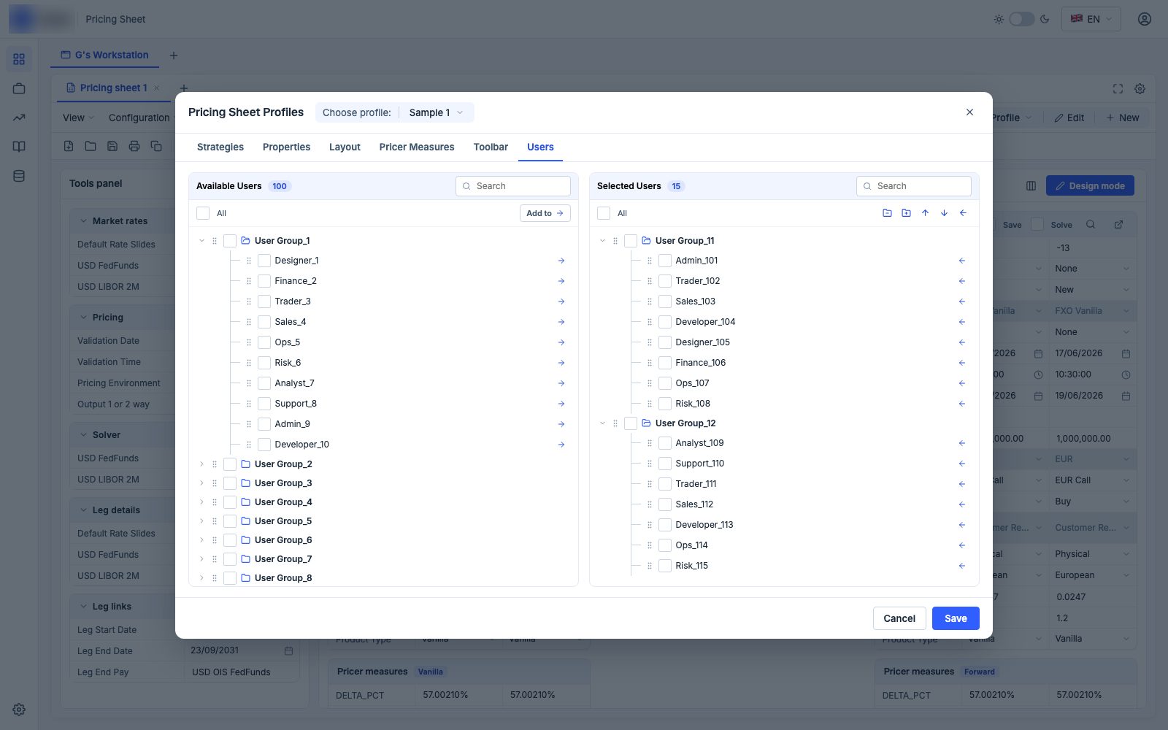Image resolution: width=1168 pixels, height=730 pixels.
Task: Toggle the dark mode switch
Action: click(x=1021, y=19)
